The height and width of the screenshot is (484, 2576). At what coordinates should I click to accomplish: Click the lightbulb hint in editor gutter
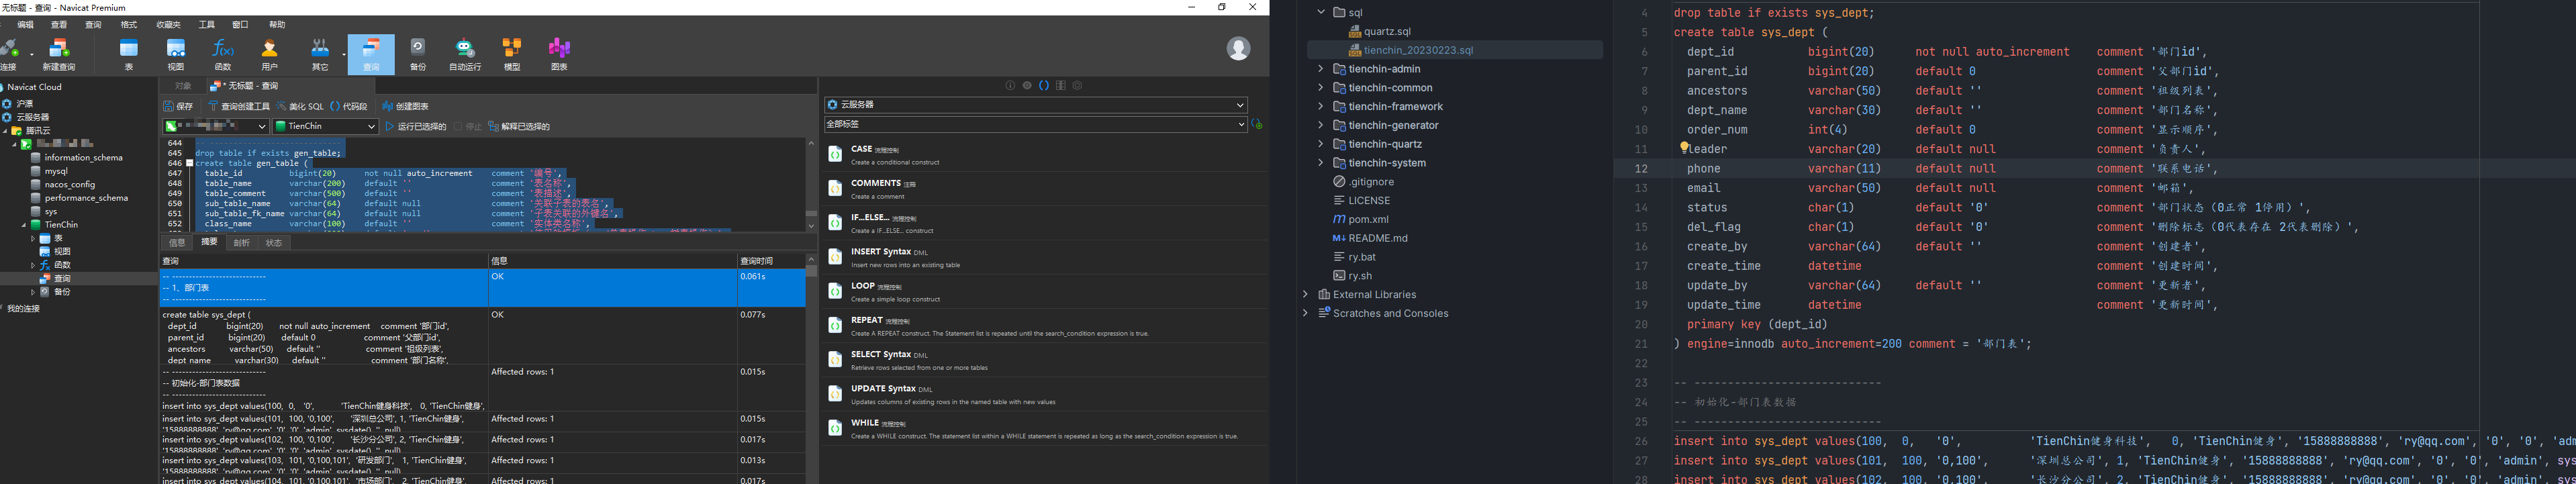(x=1684, y=147)
